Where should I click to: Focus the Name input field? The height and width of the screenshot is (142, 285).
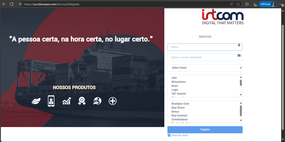(x=205, y=47)
